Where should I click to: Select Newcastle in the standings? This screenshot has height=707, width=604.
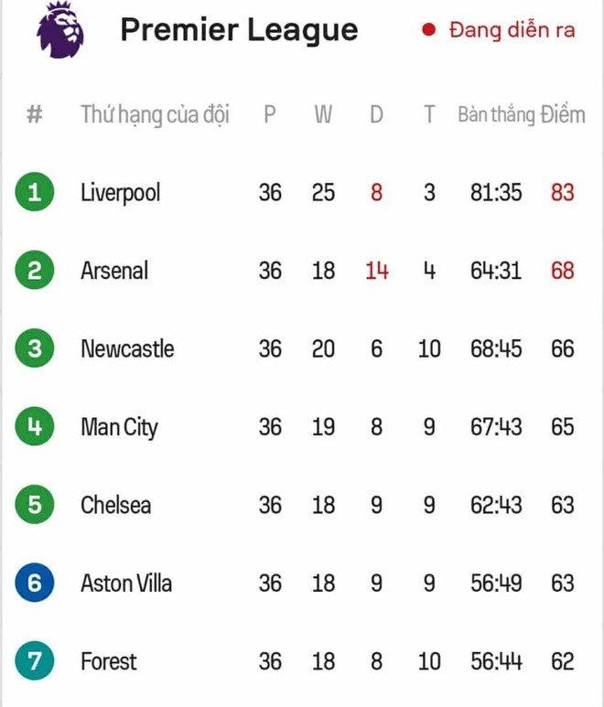pos(127,348)
